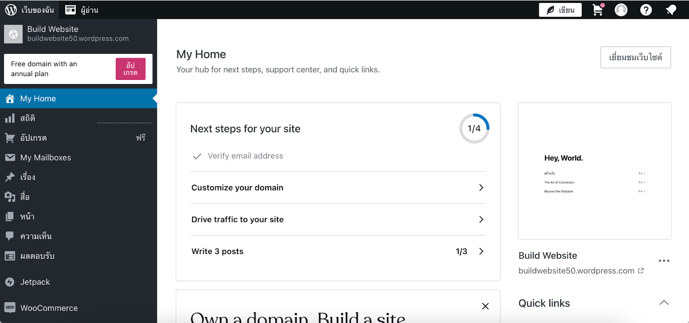The width and height of the screenshot is (689, 323).
Task: Collapse the Quick links section
Action: [664, 303]
